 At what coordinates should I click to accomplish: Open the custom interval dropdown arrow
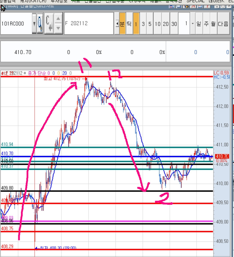[193, 23]
